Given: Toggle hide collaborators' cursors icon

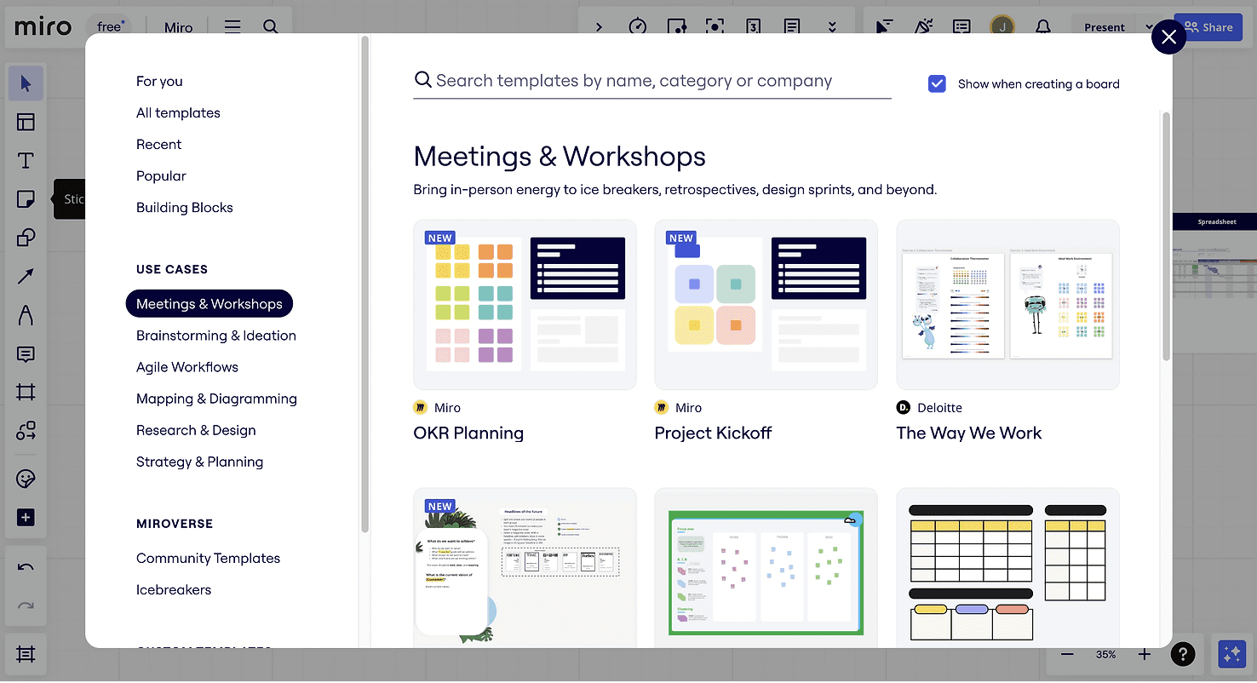Looking at the screenshot, I should click(x=885, y=27).
